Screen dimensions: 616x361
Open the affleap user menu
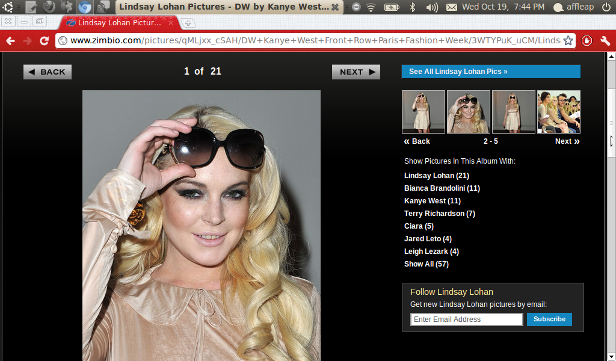573,7
